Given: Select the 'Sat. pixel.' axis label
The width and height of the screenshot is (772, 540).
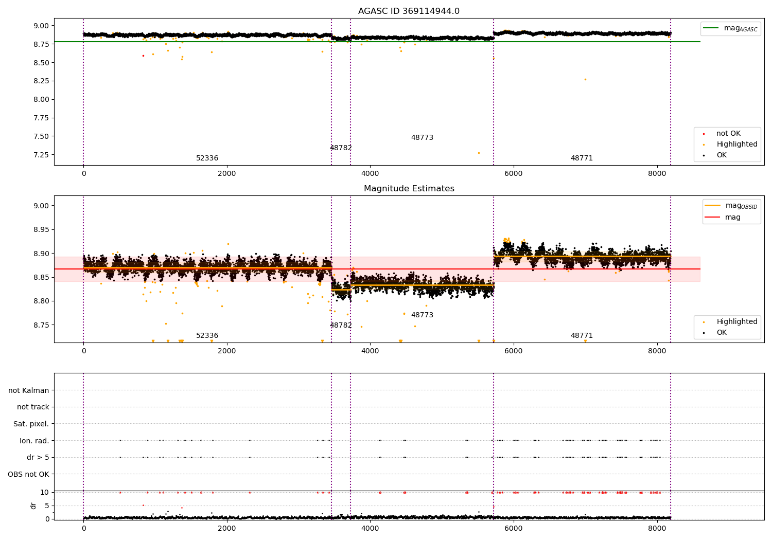Looking at the screenshot, I should point(31,424).
